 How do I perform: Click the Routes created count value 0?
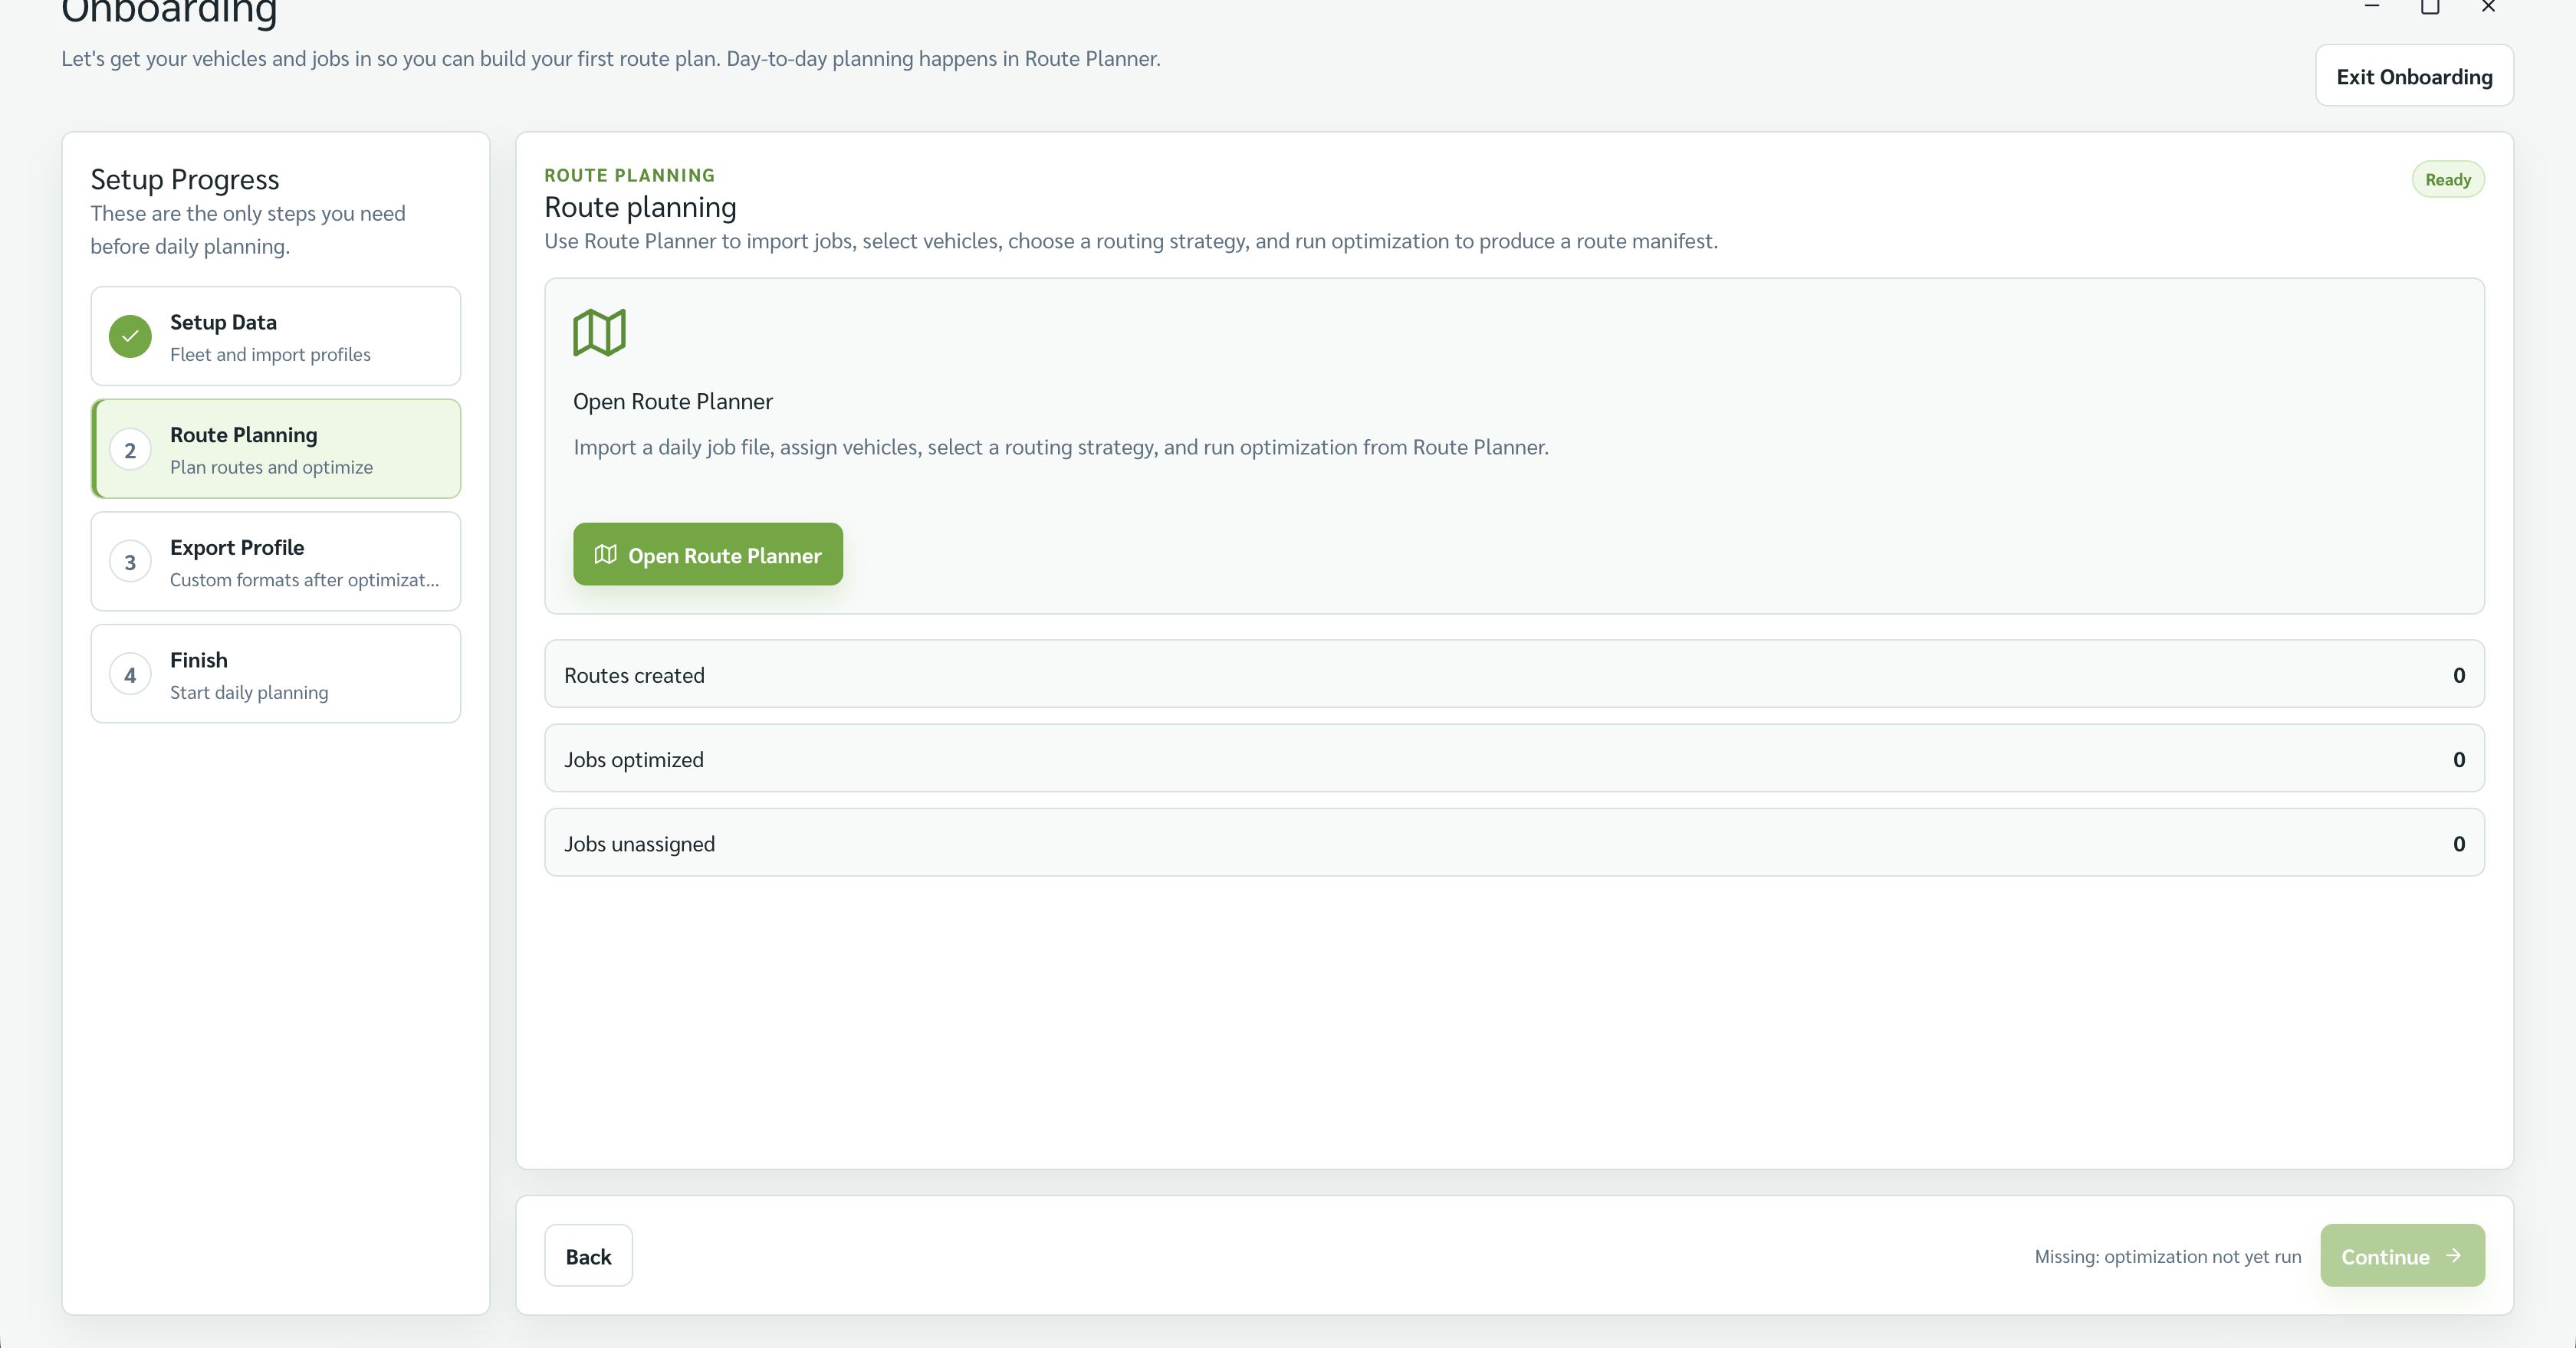(2459, 675)
